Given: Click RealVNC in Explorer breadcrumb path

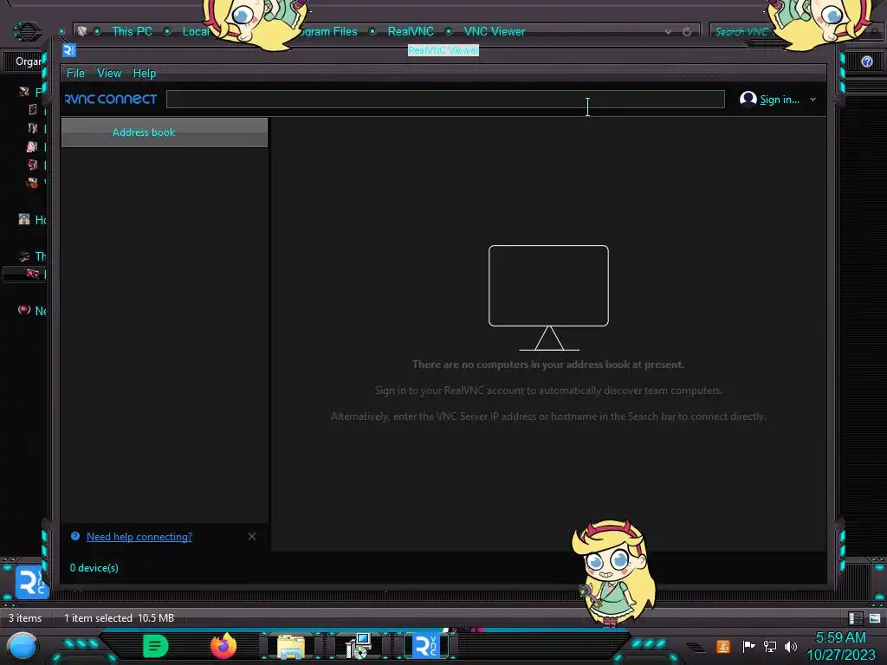Looking at the screenshot, I should (x=411, y=32).
